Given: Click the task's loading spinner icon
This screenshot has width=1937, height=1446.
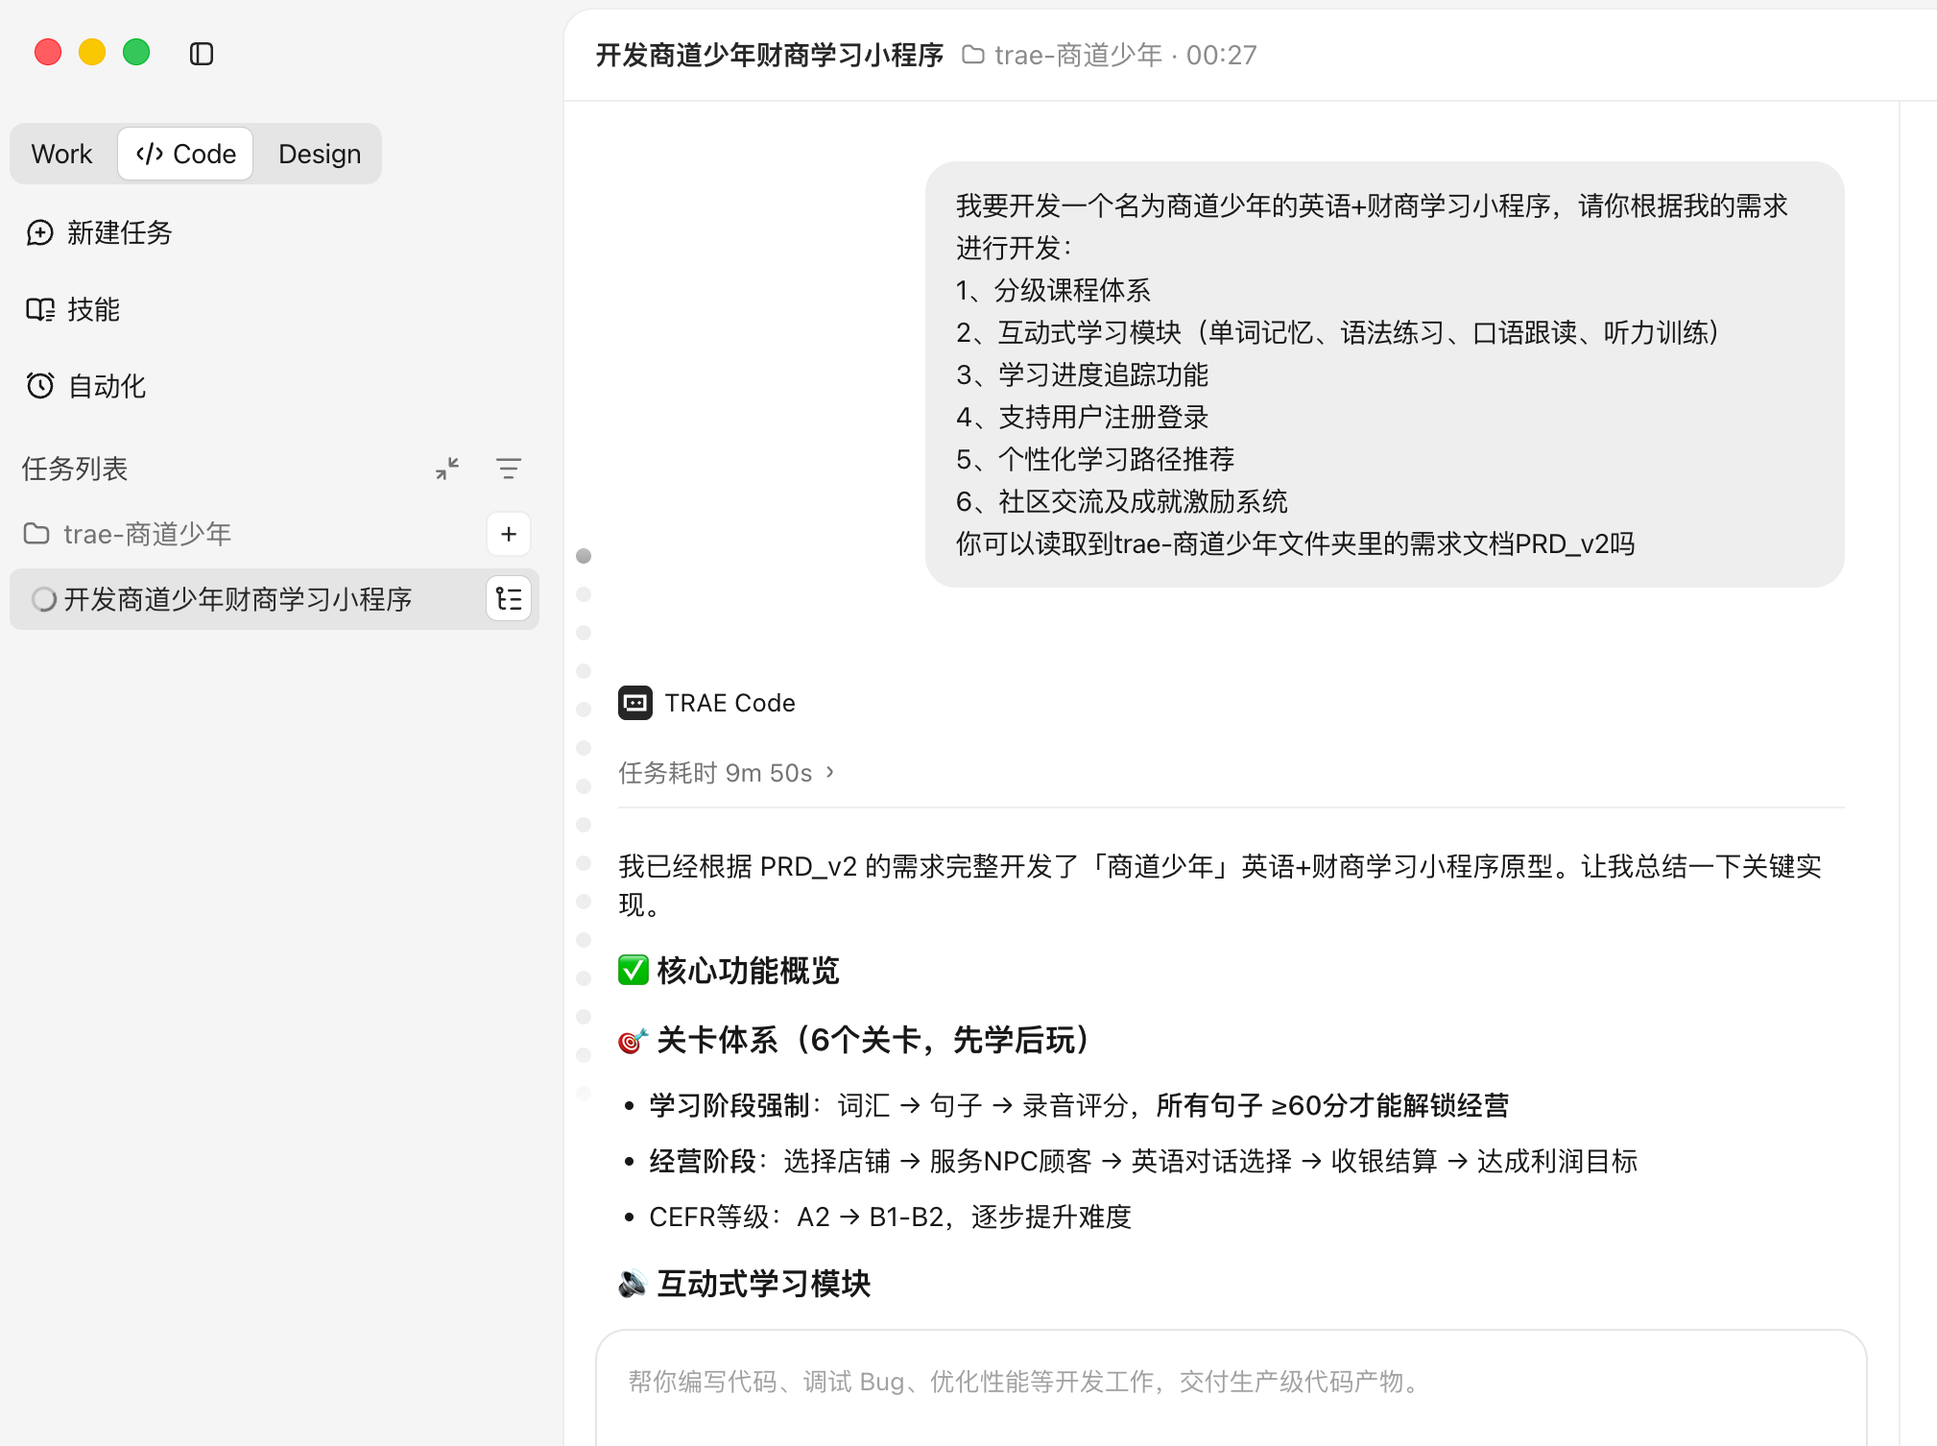Looking at the screenshot, I should (x=44, y=599).
